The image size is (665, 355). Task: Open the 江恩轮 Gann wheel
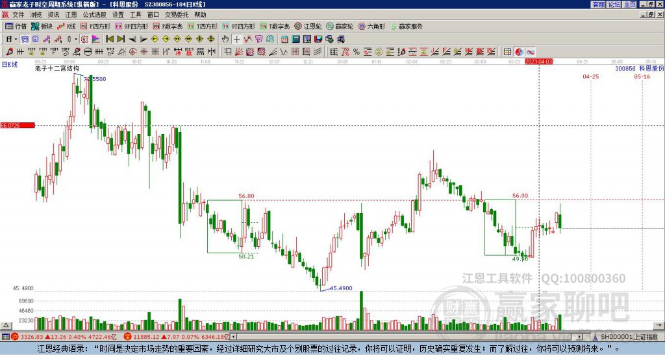click(307, 26)
